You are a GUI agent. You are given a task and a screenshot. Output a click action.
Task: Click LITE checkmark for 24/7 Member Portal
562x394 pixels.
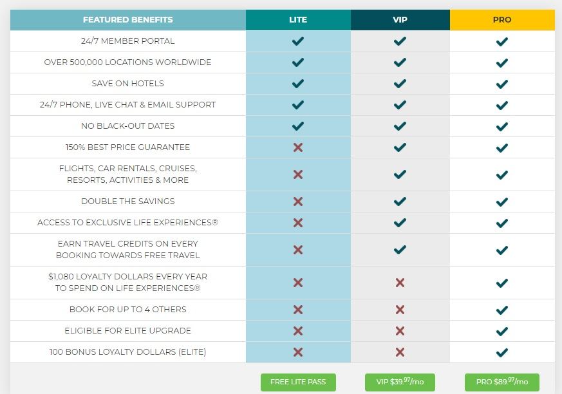pos(298,41)
